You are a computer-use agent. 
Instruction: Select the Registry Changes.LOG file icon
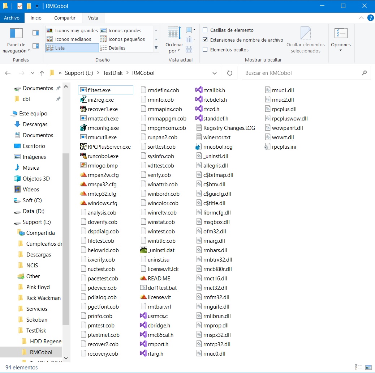pos(199,128)
